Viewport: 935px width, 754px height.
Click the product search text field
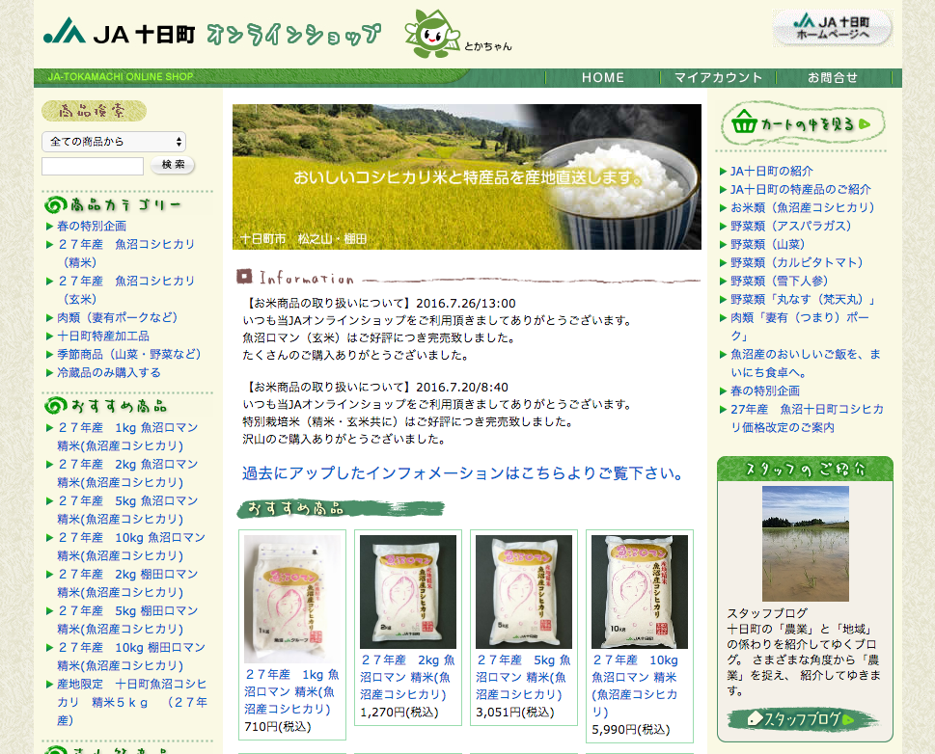click(93, 166)
